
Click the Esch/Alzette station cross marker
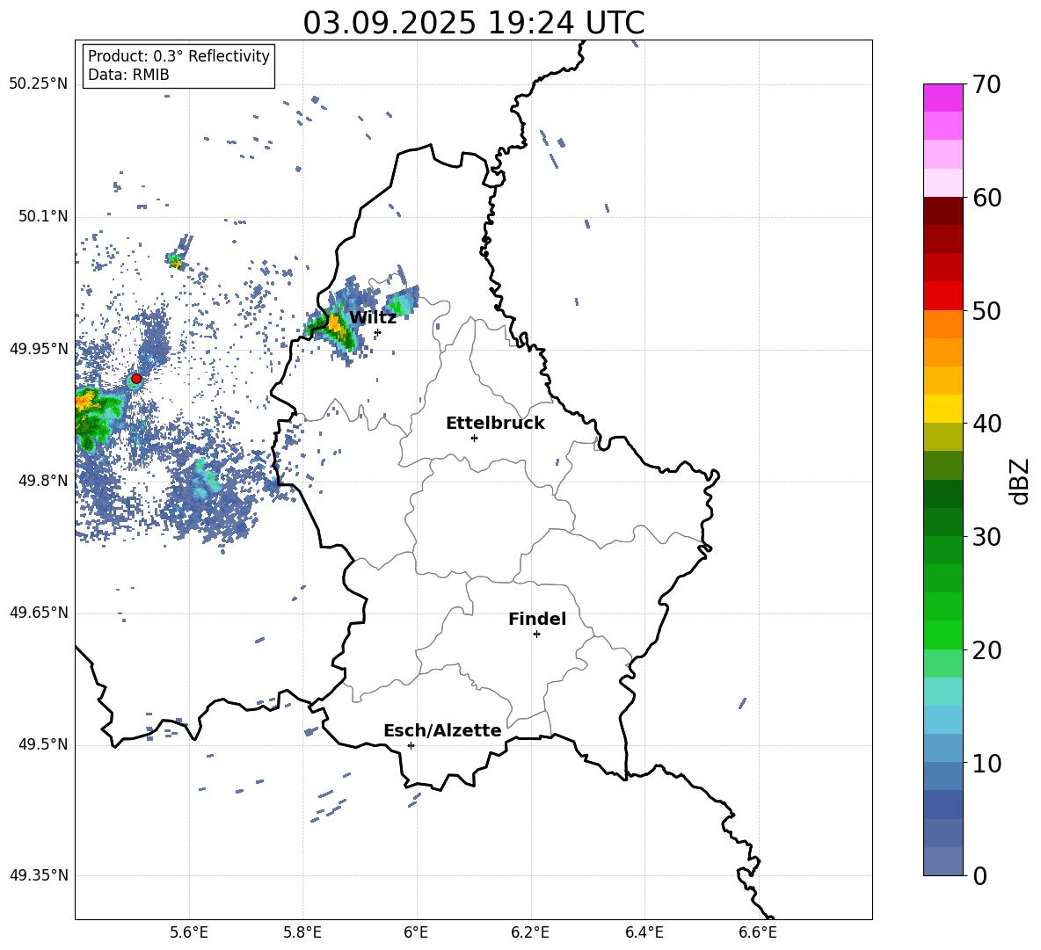pos(411,745)
